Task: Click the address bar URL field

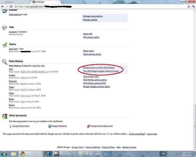Action: (x=100, y=7)
